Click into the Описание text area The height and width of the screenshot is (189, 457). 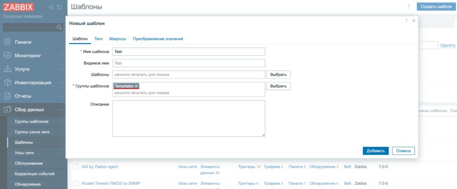coord(189,118)
